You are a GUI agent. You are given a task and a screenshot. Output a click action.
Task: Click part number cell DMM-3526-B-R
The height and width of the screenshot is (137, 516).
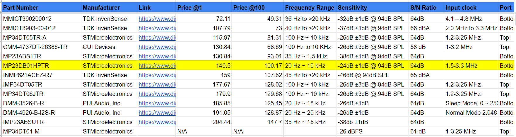point(41,103)
